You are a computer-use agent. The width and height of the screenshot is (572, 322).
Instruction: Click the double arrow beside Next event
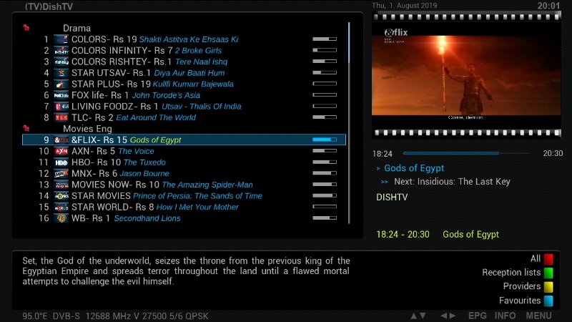tap(384, 182)
